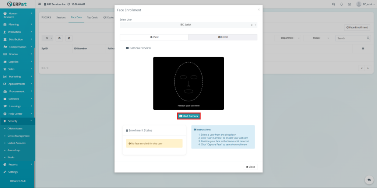Switch to the Face Data tab

coord(76,18)
